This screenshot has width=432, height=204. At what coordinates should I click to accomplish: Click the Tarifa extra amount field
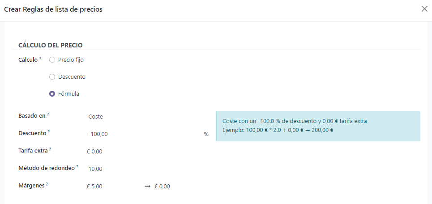pyautogui.click(x=143, y=152)
